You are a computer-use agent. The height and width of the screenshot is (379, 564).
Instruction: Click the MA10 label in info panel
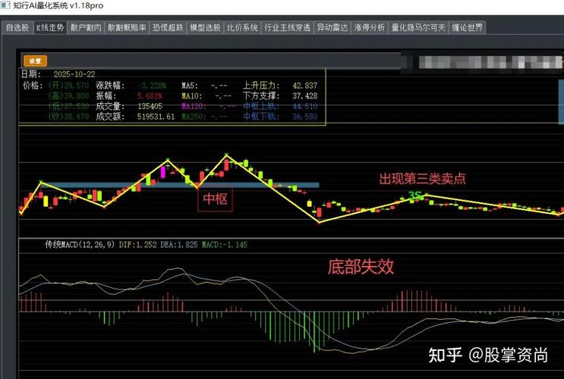[192, 96]
